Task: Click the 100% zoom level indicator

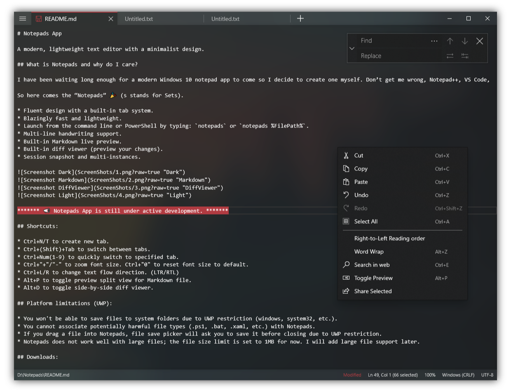Action: (x=430, y=375)
